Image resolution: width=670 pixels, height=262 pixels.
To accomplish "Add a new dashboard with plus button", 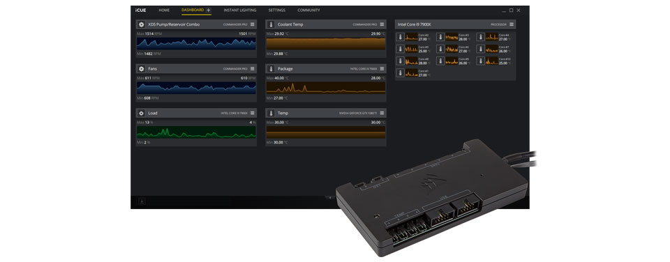I will tap(209, 10).
